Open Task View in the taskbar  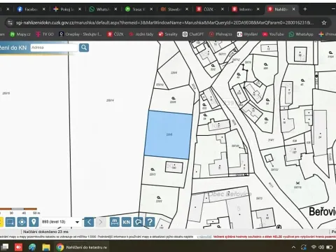[5, 247]
